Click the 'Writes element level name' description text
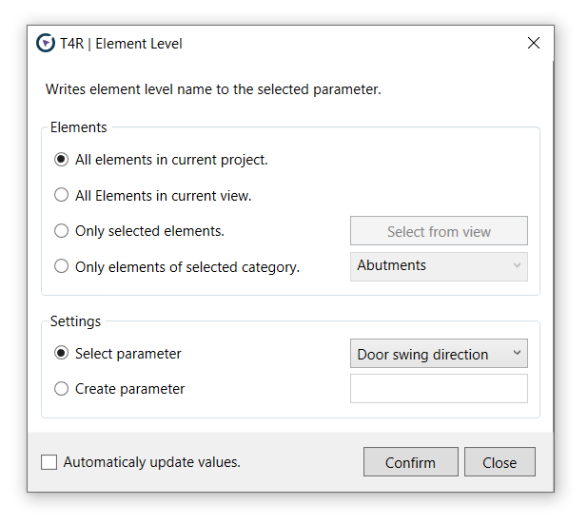The image size is (588, 524). coord(213,89)
